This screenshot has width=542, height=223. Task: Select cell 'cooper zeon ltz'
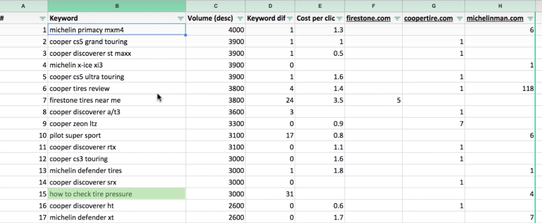pyautogui.click(x=117, y=123)
